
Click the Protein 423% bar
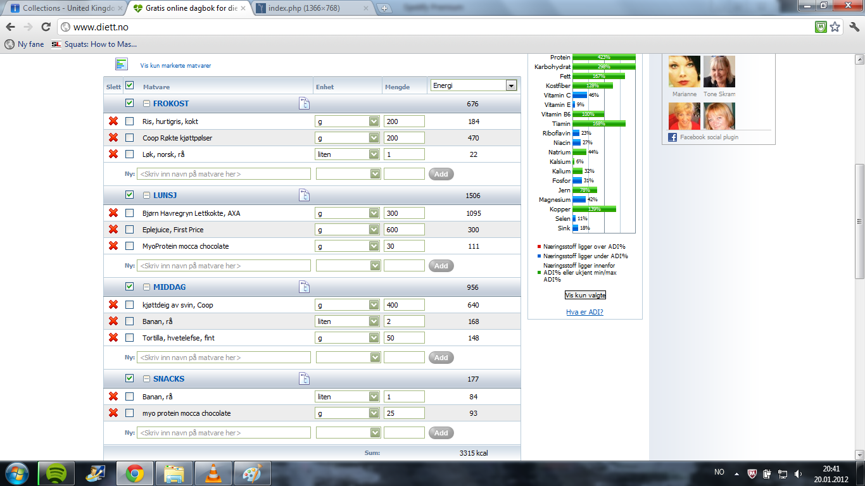(x=604, y=58)
